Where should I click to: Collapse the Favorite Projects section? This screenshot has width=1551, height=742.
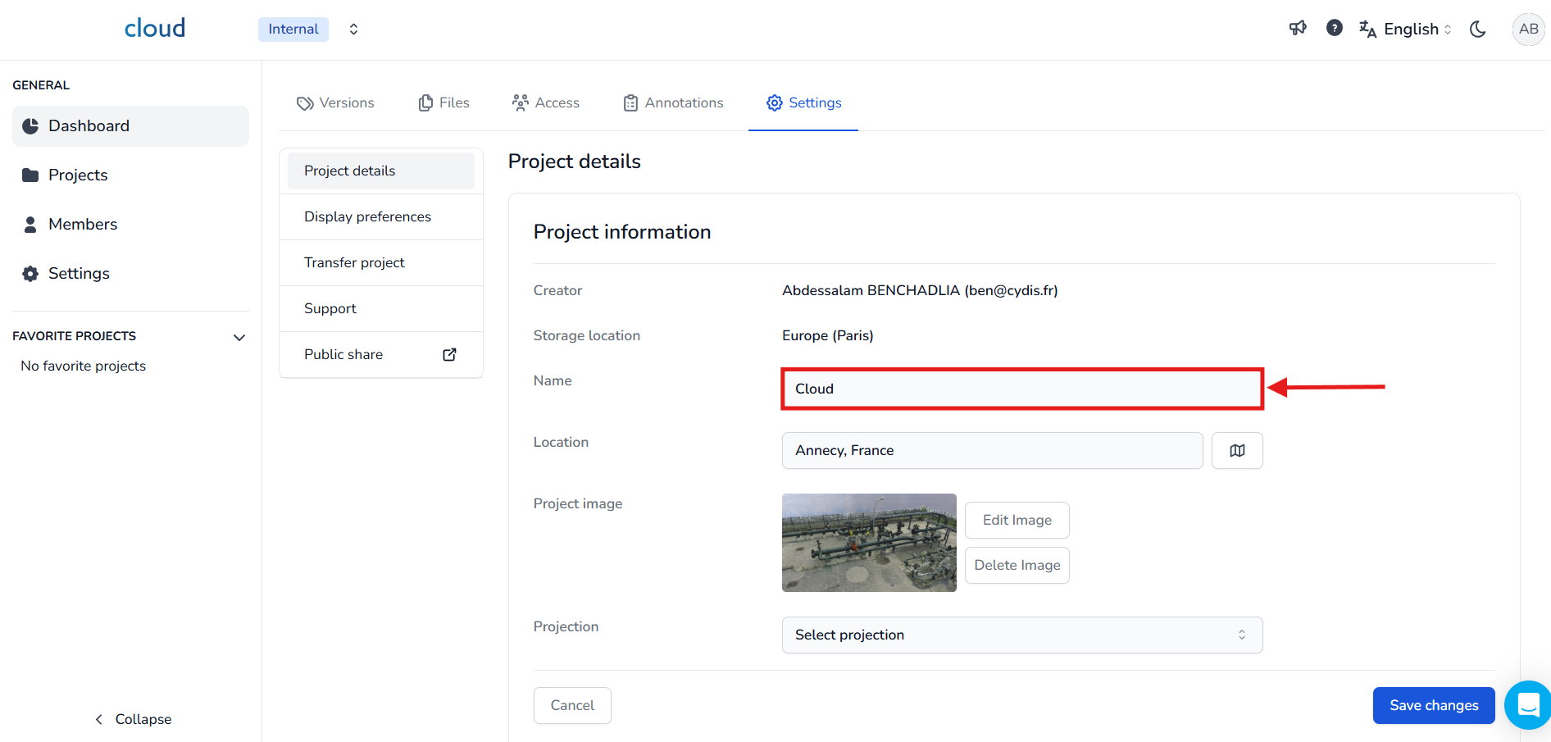(239, 337)
